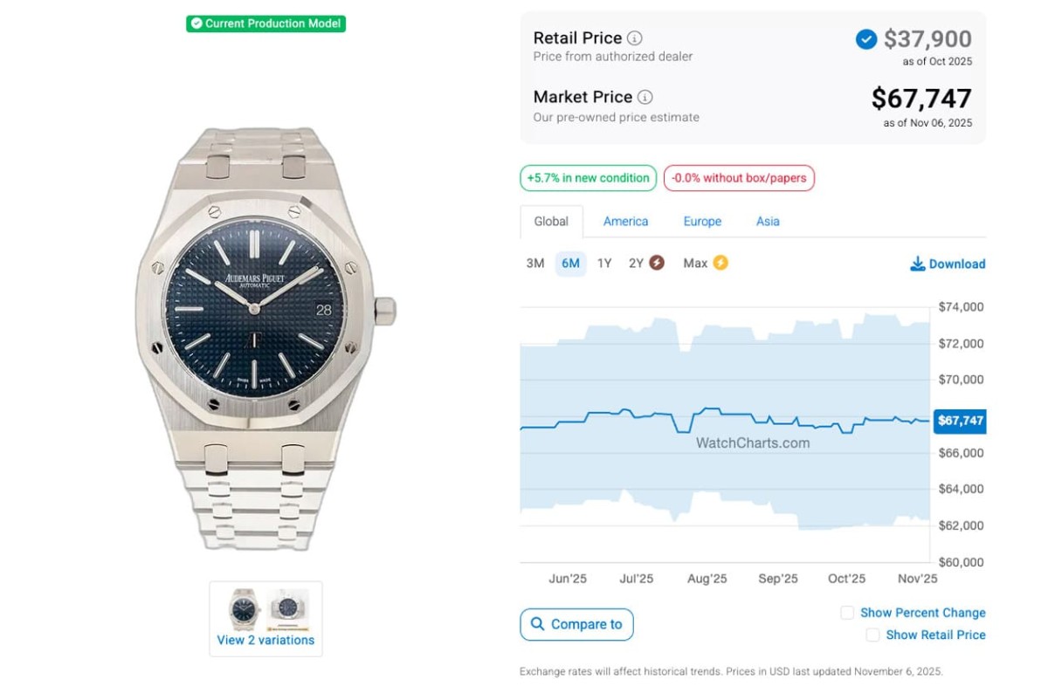Click the Compare to button
This screenshot has width=1048, height=693.
pyautogui.click(x=576, y=625)
